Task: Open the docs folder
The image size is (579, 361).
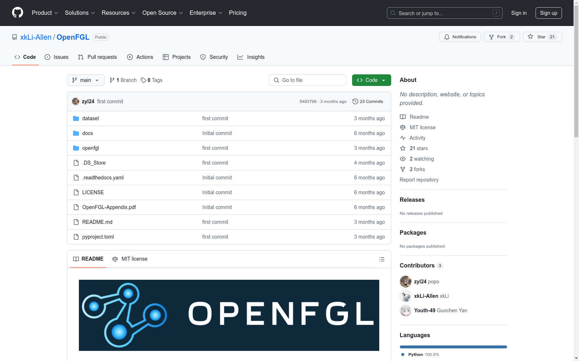Action: pyautogui.click(x=88, y=133)
